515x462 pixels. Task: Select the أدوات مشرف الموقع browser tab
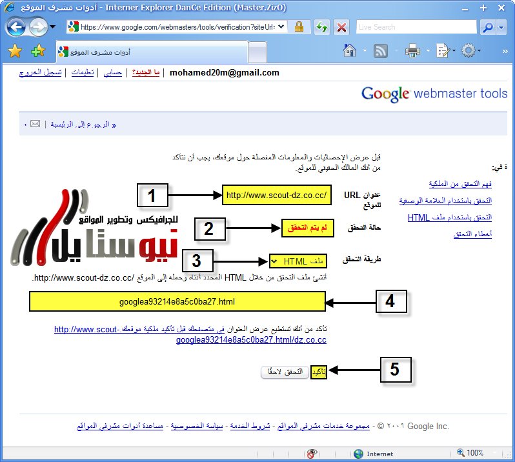[152, 52]
